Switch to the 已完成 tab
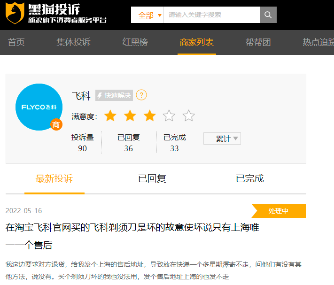The image size is (334, 285). pyautogui.click(x=250, y=178)
